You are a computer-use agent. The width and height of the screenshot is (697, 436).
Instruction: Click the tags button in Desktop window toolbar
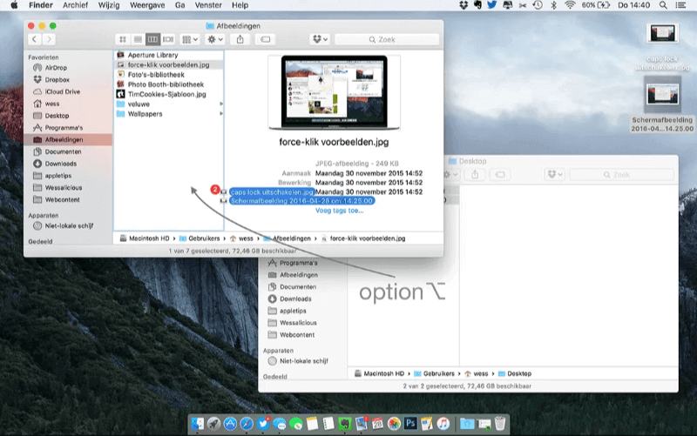[x=500, y=175]
